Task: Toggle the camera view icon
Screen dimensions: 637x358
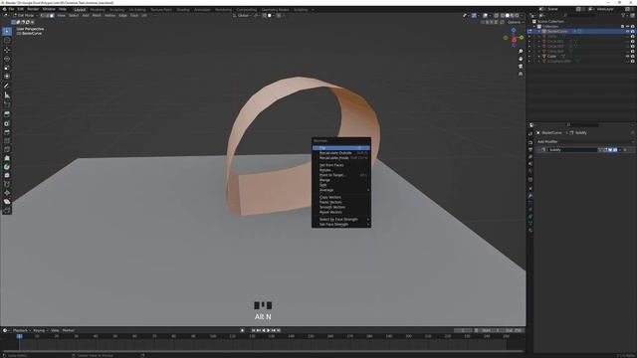Action: tap(521, 67)
